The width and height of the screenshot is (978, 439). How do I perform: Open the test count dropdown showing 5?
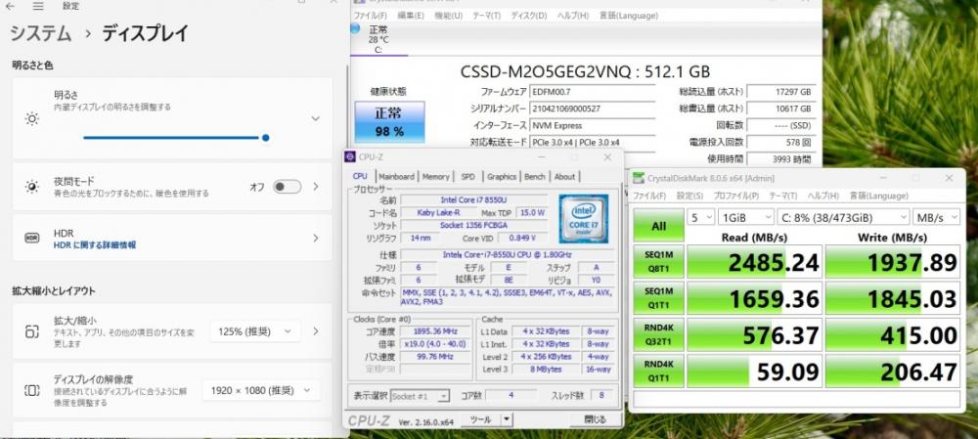(700, 217)
